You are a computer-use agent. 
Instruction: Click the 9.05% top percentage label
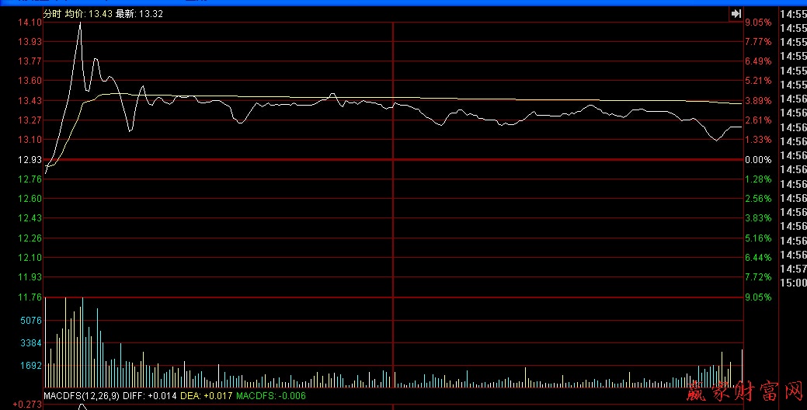[758, 23]
